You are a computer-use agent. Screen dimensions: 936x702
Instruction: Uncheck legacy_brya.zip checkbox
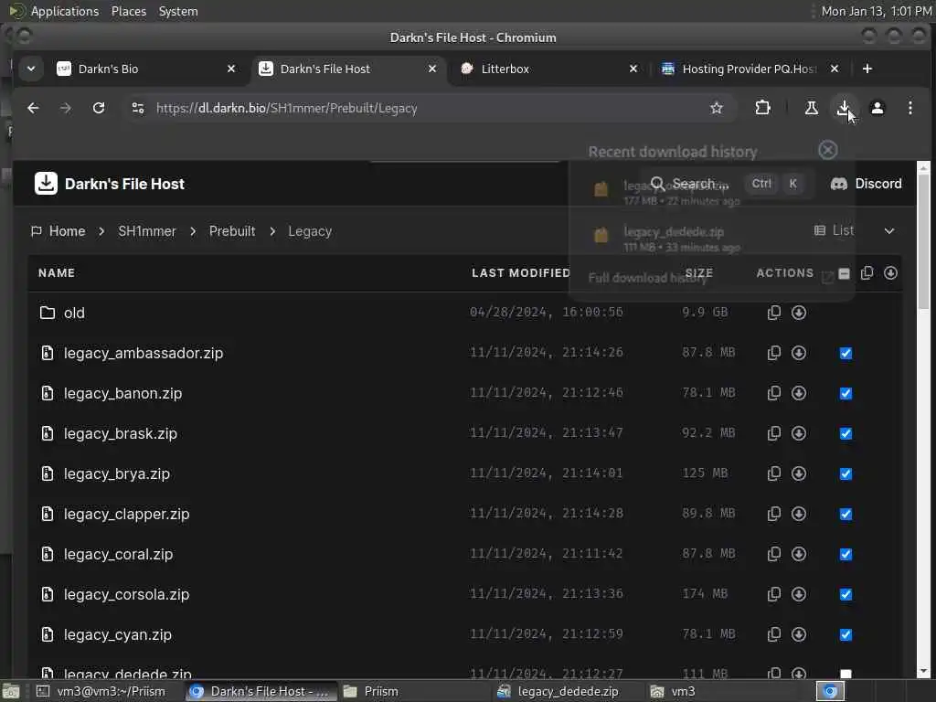(x=846, y=474)
